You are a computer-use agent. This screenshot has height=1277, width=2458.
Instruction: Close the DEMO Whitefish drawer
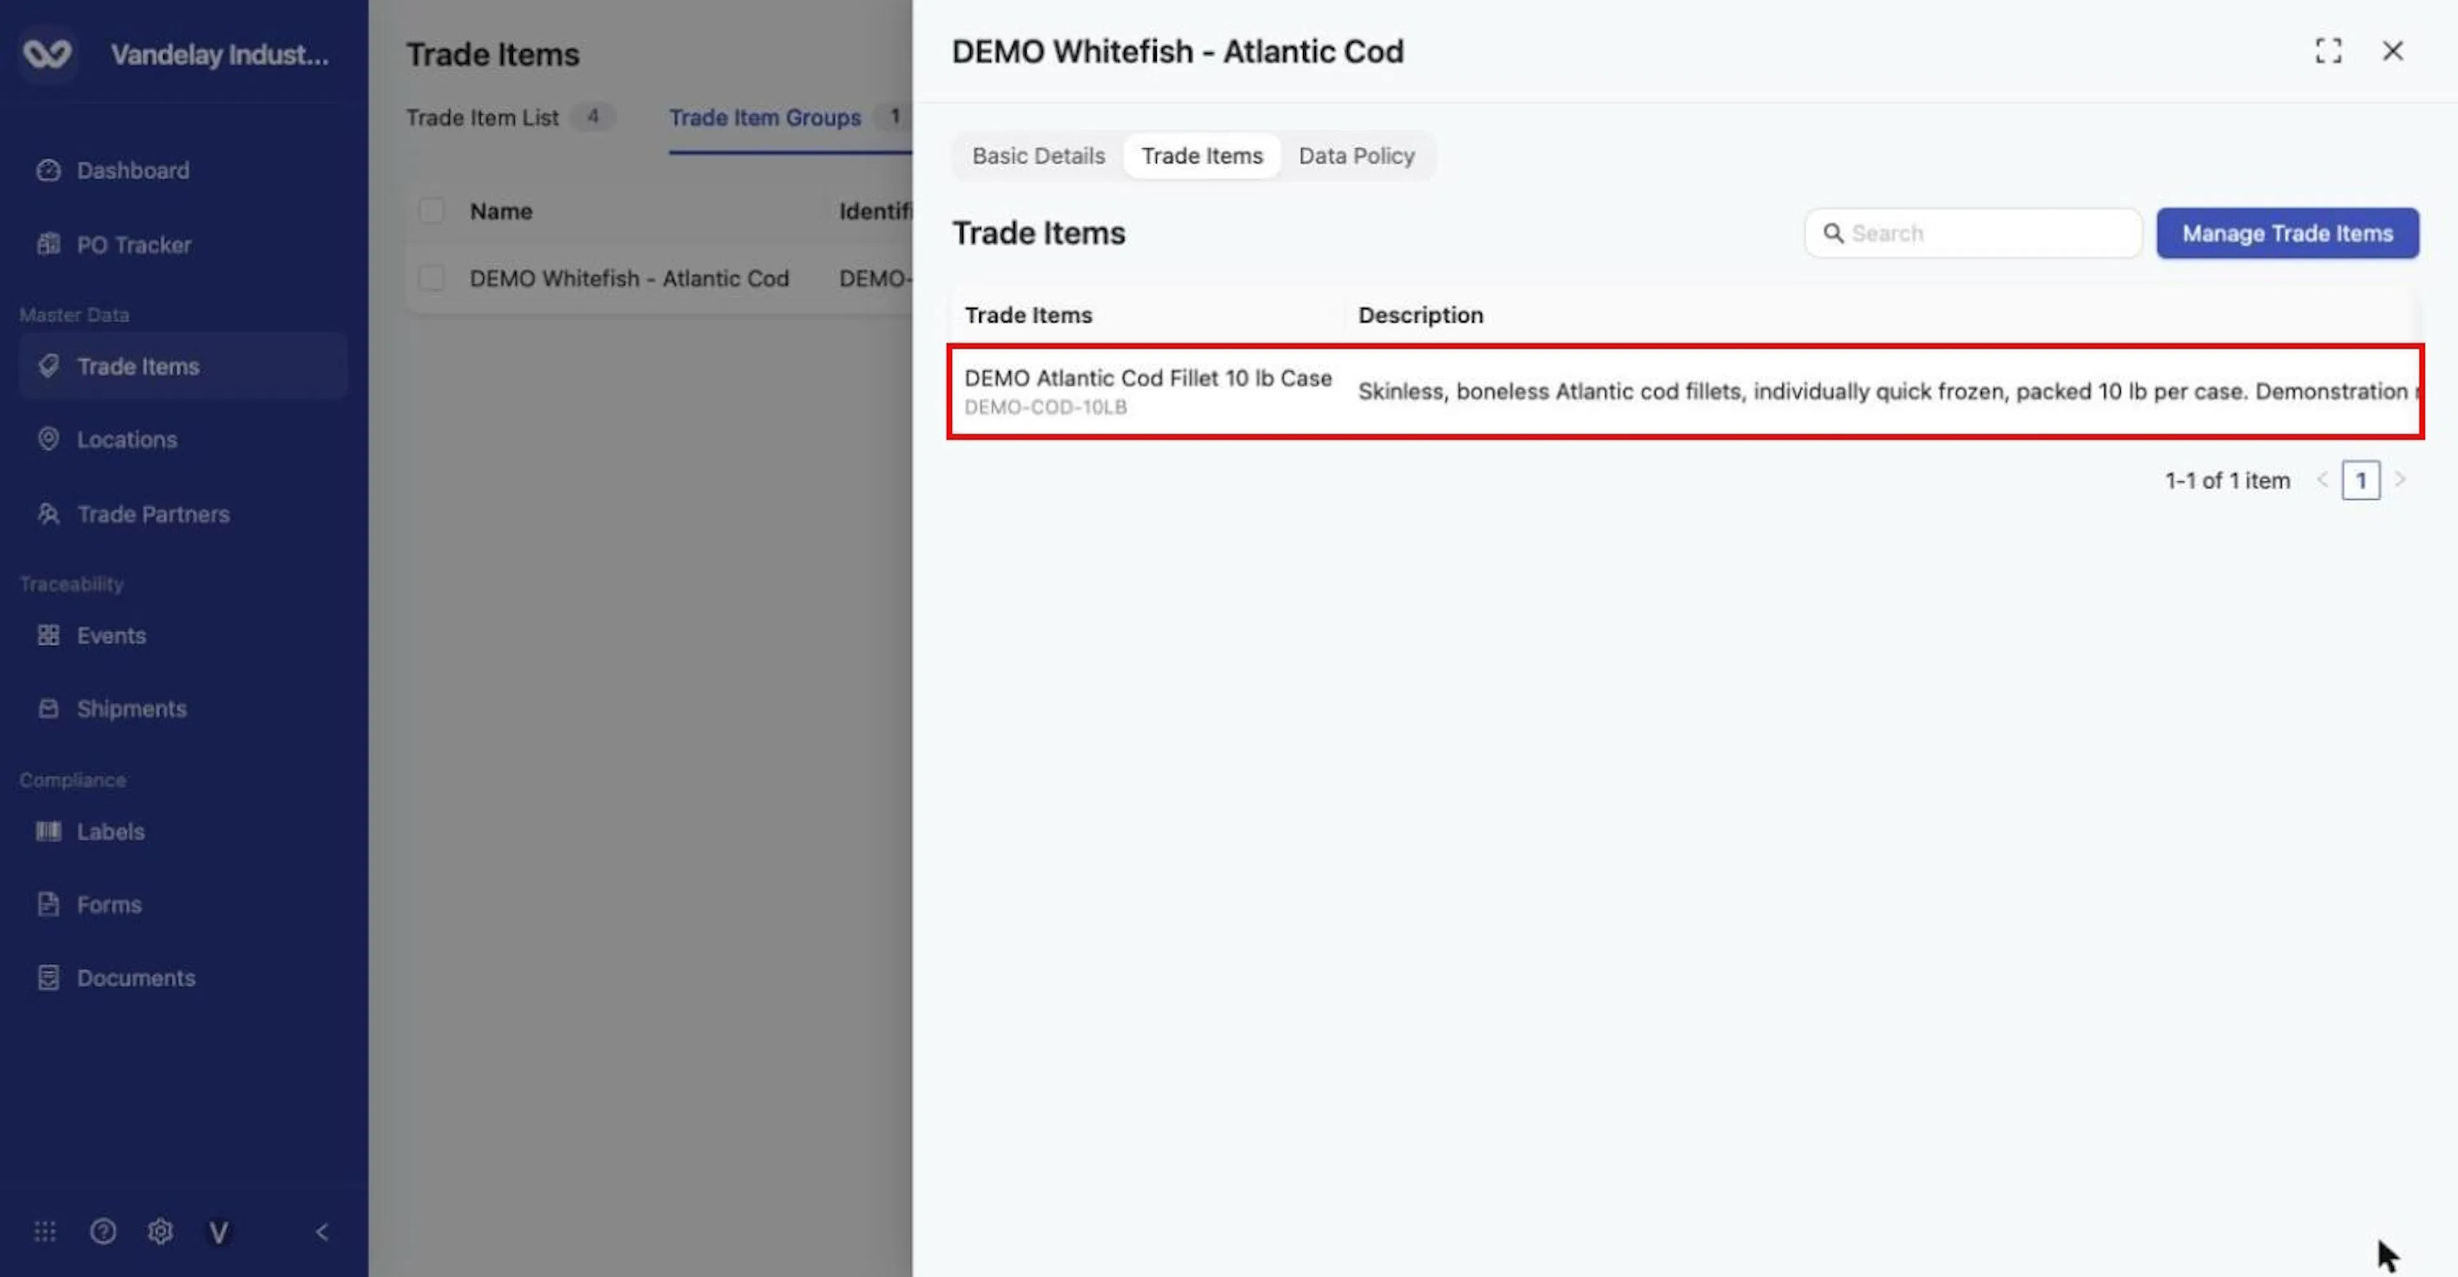coord(2392,51)
